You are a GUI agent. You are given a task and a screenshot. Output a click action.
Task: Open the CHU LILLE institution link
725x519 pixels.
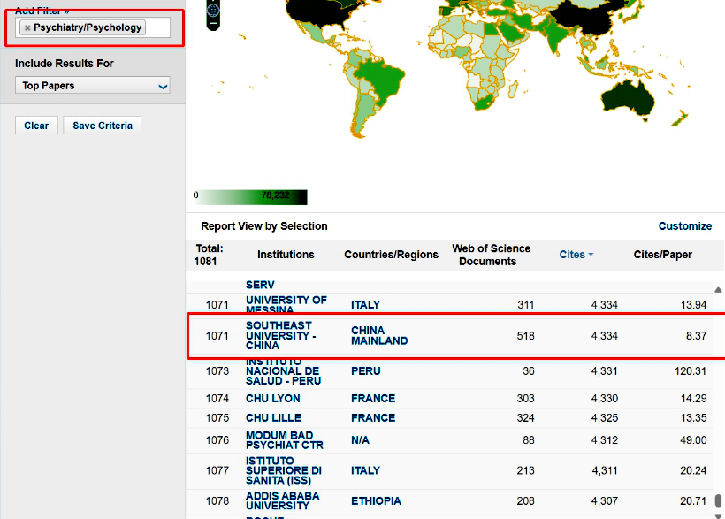[273, 417]
